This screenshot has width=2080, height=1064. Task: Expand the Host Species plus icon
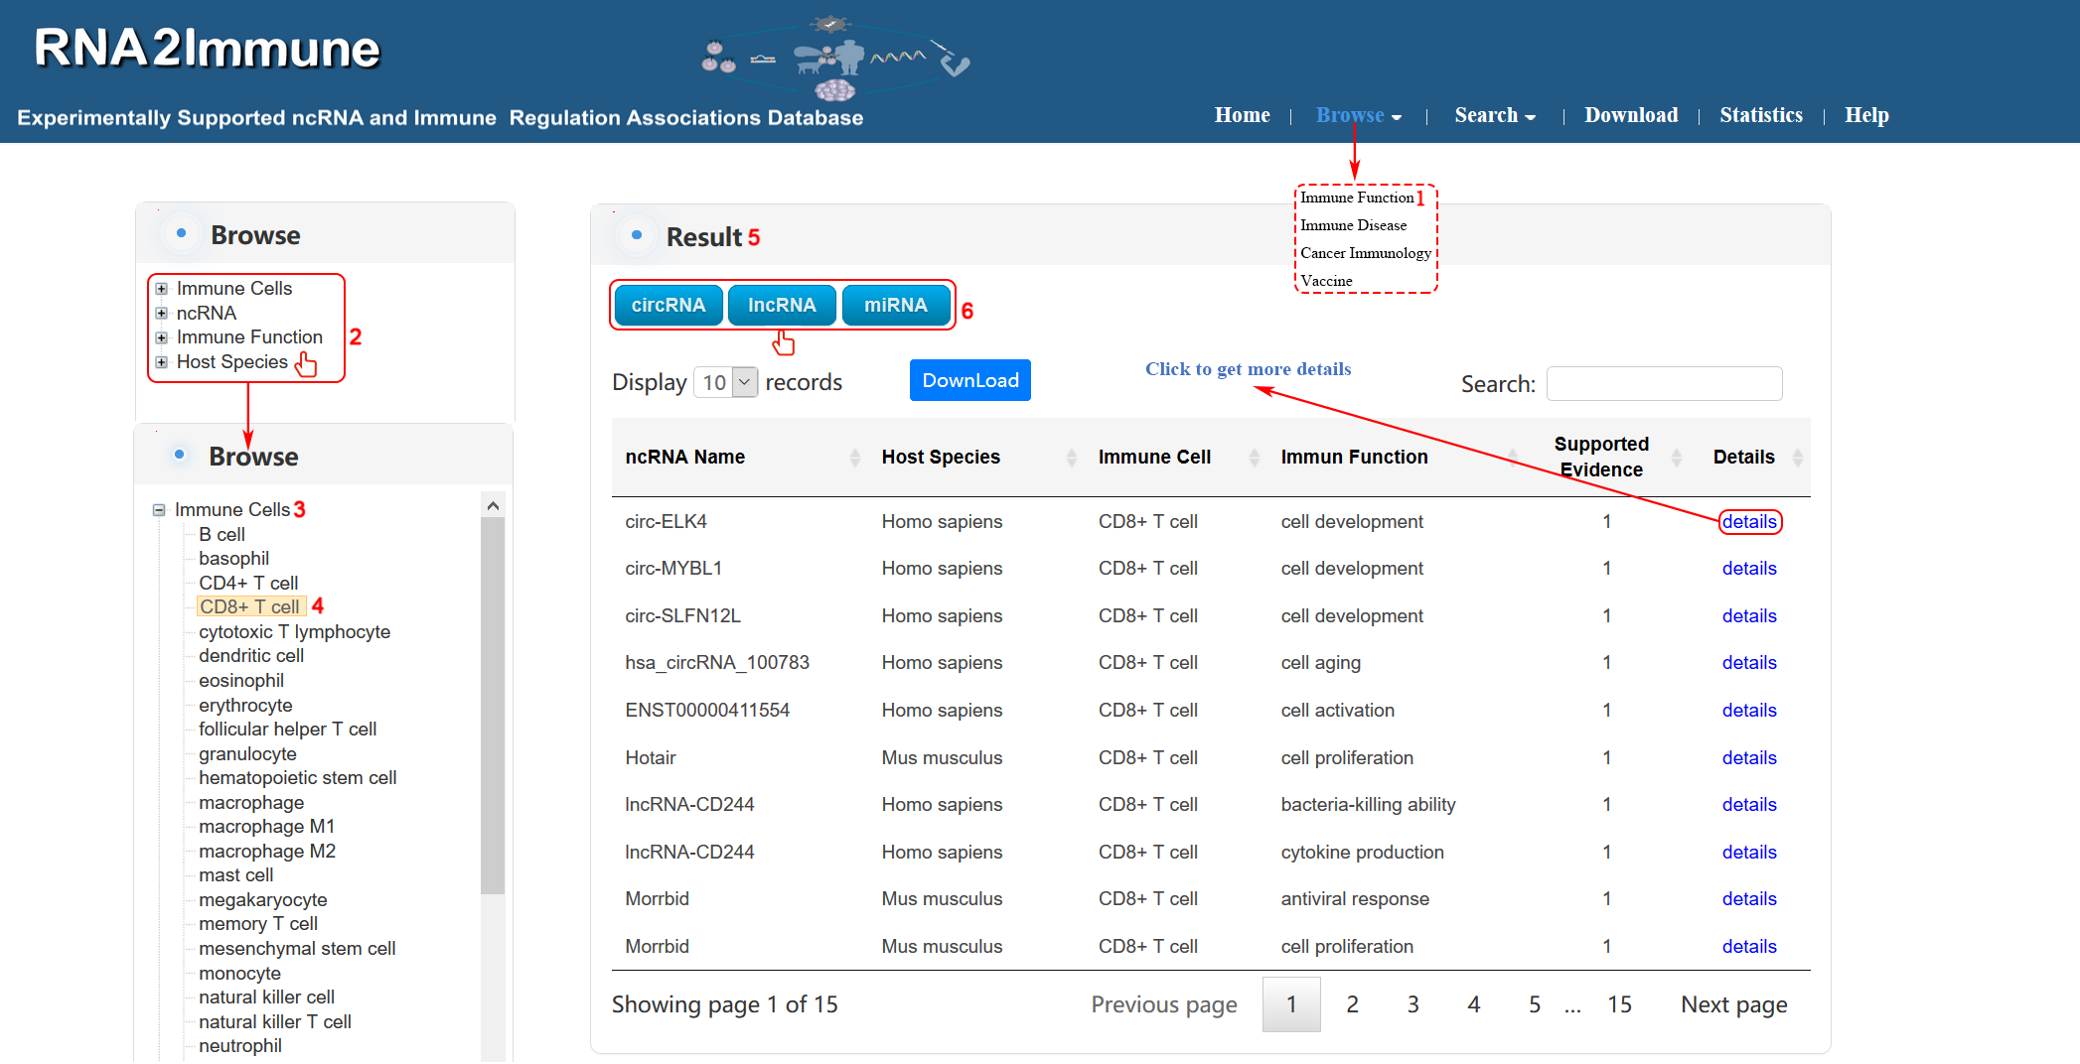coord(161,362)
